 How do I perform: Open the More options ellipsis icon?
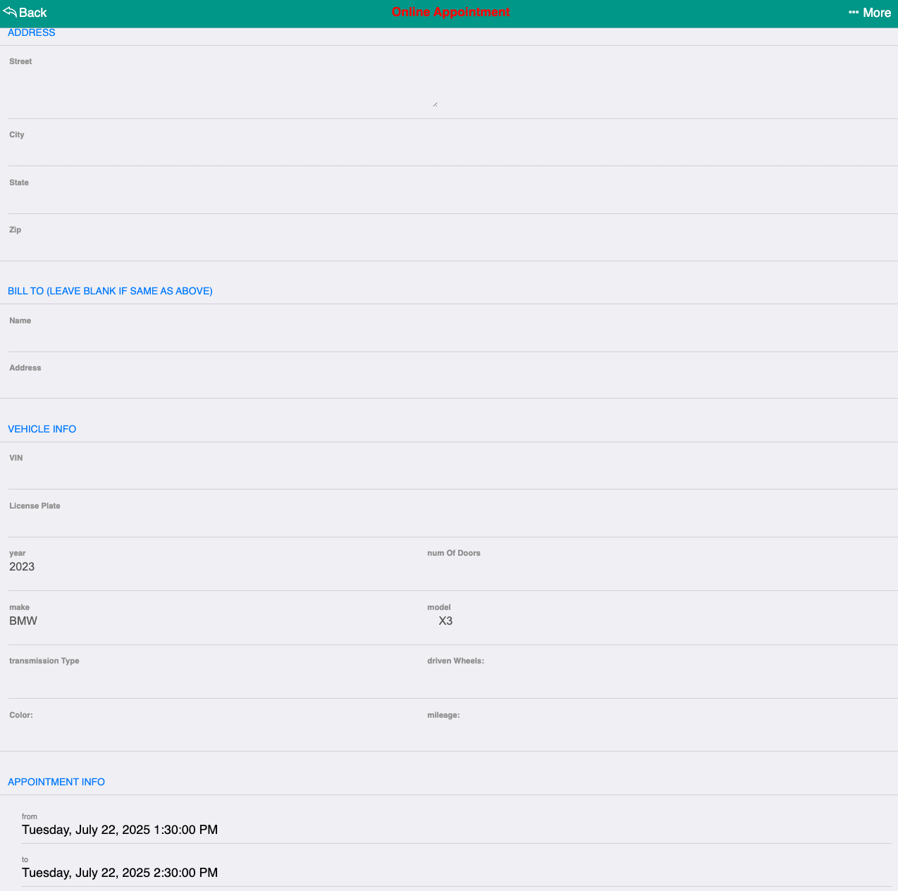pyautogui.click(x=853, y=12)
